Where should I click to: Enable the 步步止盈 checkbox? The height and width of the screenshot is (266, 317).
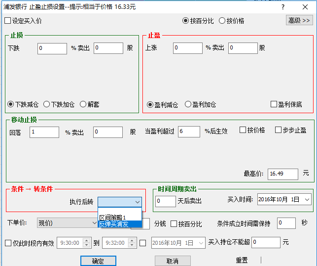[279, 131]
